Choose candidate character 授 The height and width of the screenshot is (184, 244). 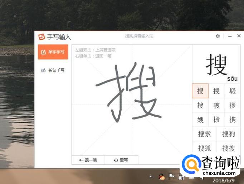coord(216,91)
